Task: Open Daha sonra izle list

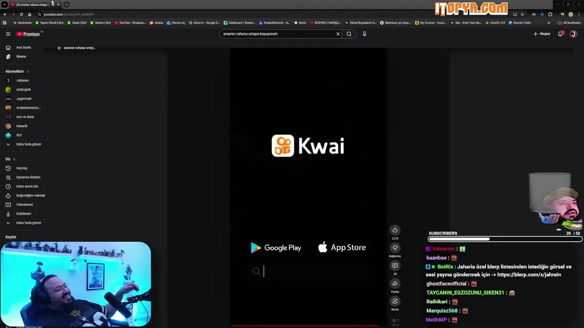Action: 27,186
